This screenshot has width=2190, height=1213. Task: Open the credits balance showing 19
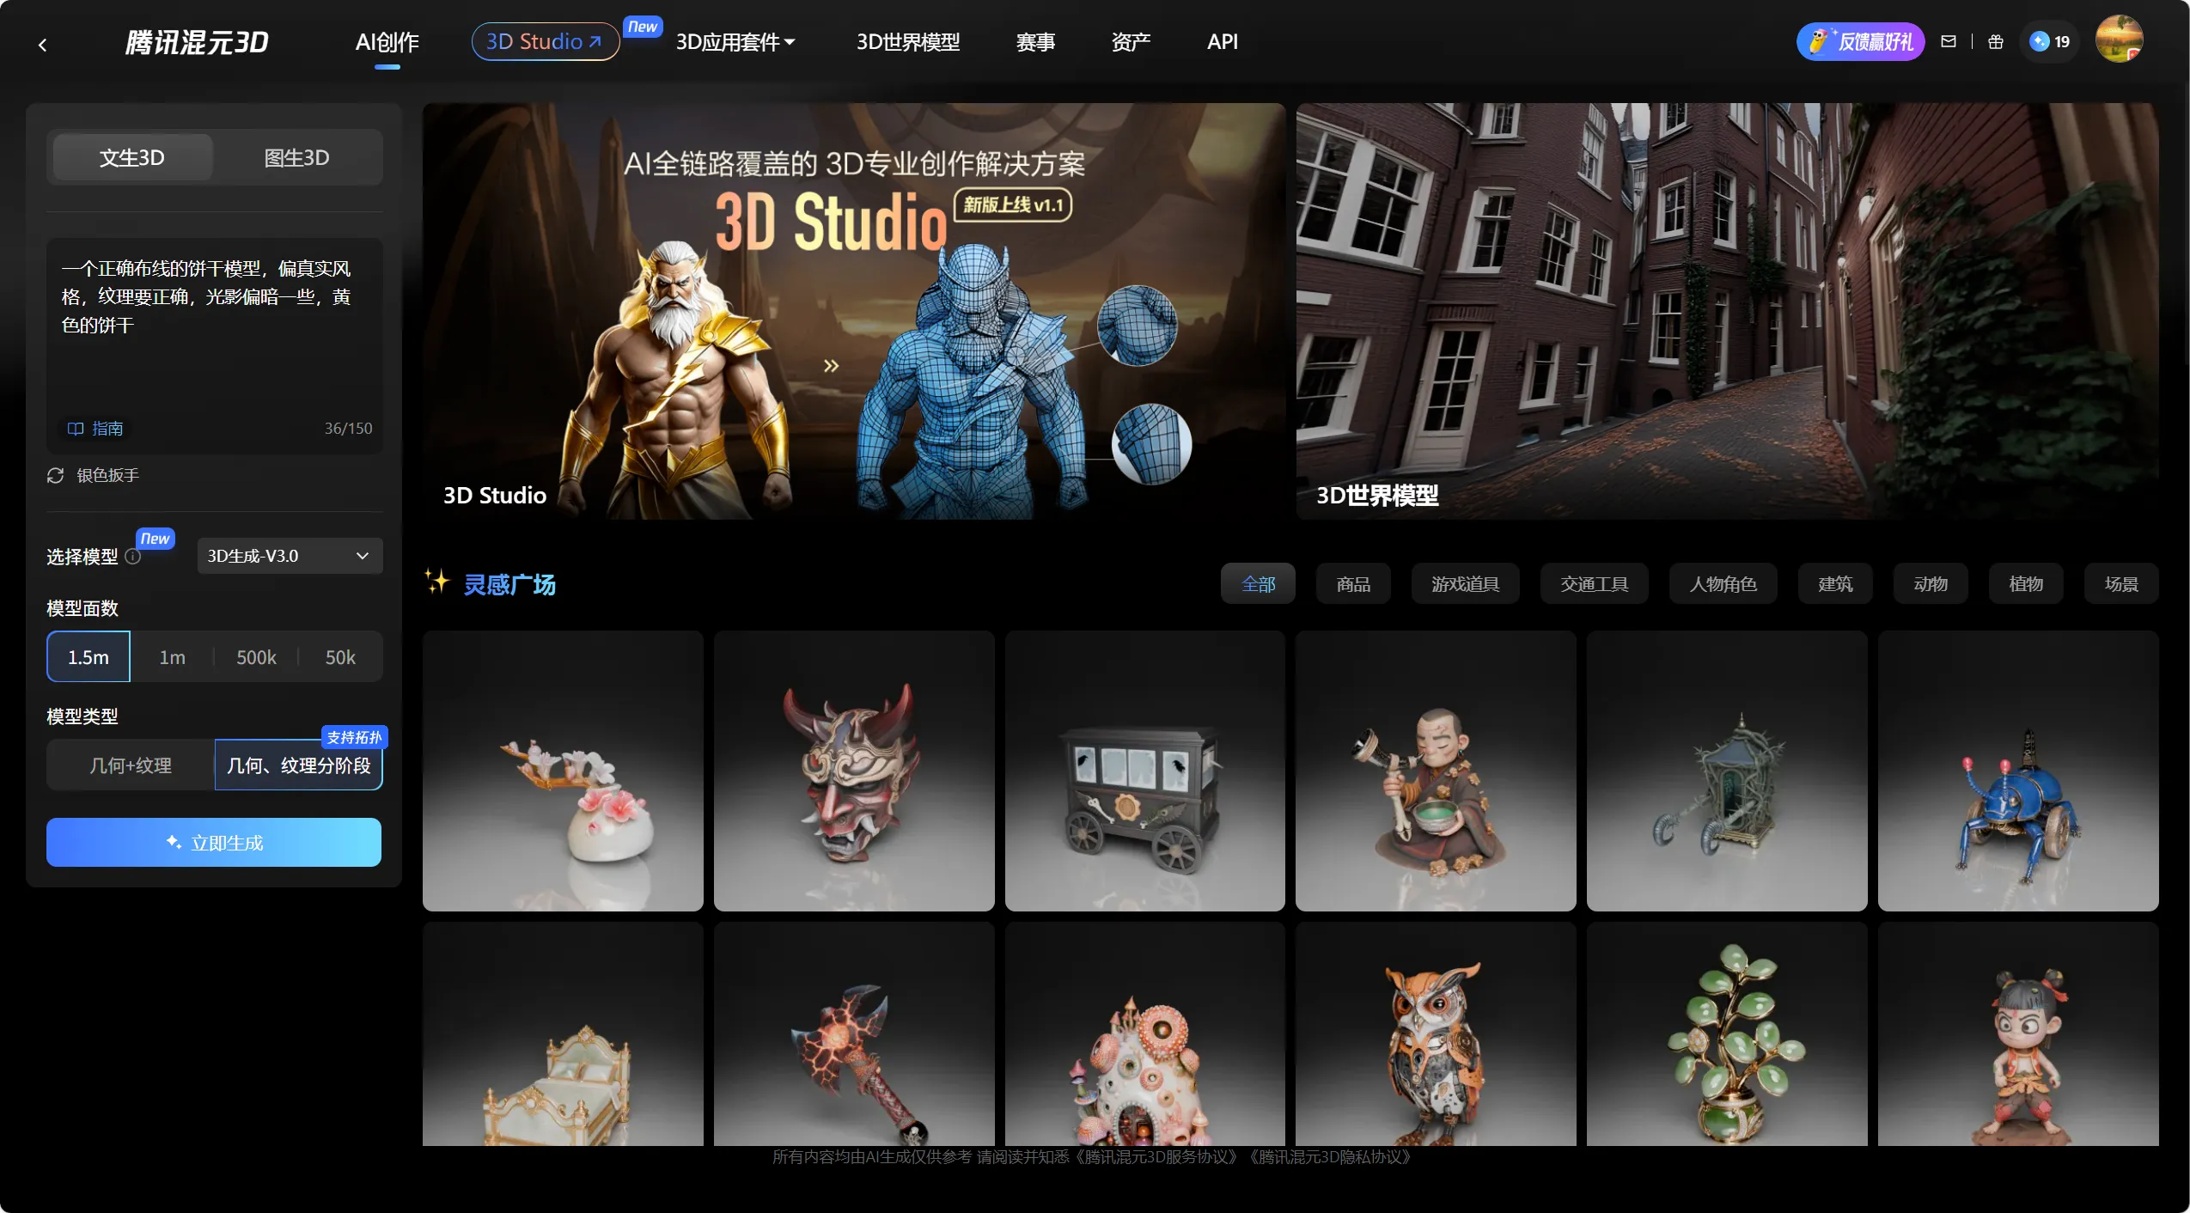coord(2049,41)
